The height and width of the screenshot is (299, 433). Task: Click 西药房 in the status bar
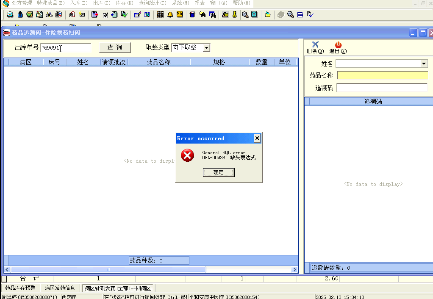(x=69, y=297)
